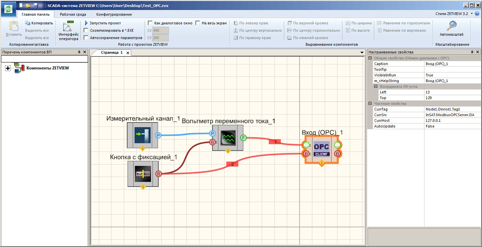The image size is (482, 247).
Task: Click green output port of OPC block
Action: (337, 145)
